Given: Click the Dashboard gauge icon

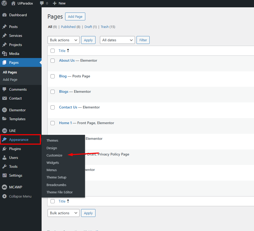Looking at the screenshot, I should [4, 15].
